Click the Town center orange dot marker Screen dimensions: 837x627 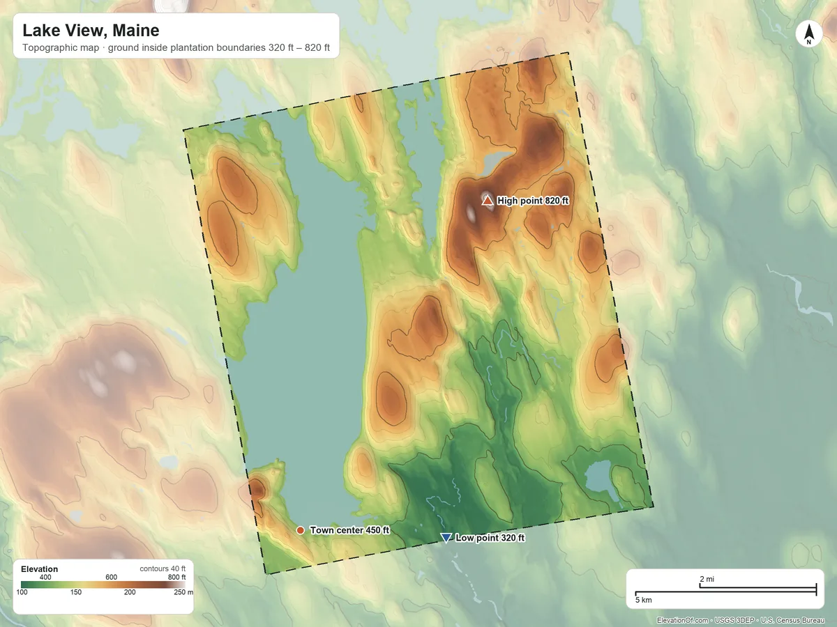click(x=301, y=530)
